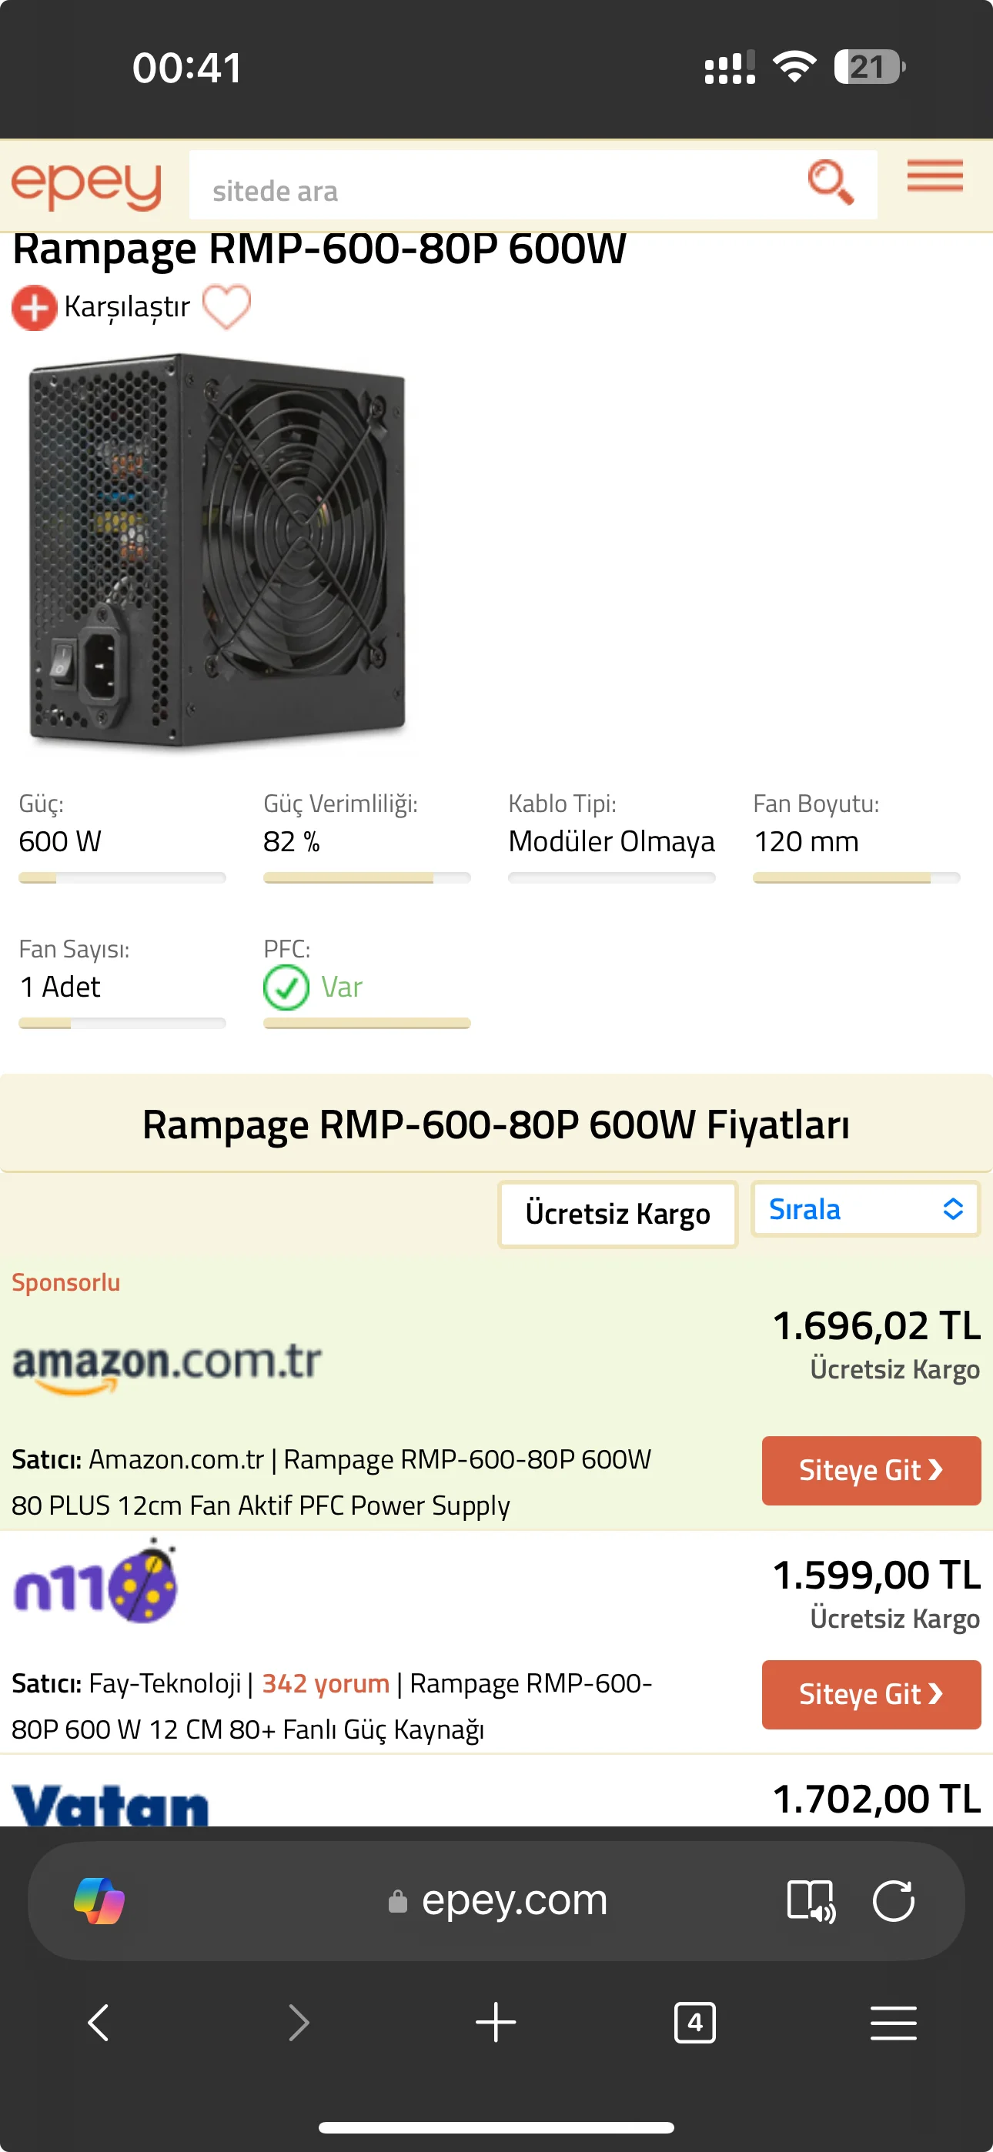Tap the red plus Karşılaştır icon

coord(33,307)
